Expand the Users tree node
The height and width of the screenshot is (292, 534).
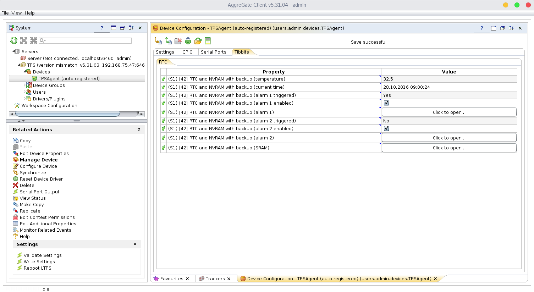pyautogui.click(x=24, y=92)
